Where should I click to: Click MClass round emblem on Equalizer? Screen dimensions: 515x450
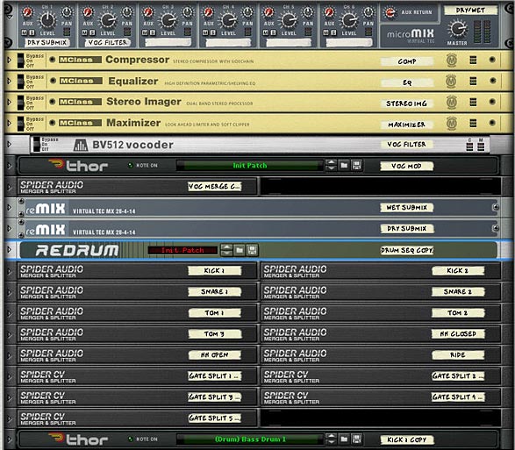pyautogui.click(x=451, y=81)
